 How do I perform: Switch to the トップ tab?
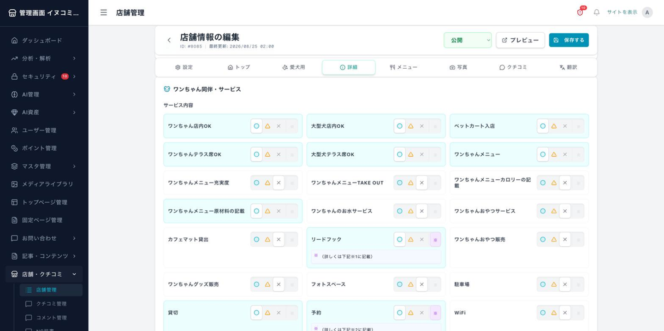pyautogui.click(x=239, y=67)
